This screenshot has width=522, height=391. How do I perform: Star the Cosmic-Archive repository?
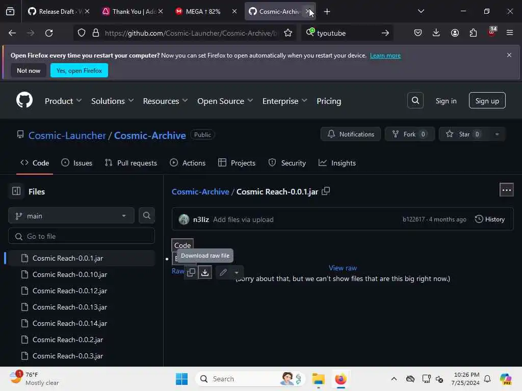click(x=464, y=134)
